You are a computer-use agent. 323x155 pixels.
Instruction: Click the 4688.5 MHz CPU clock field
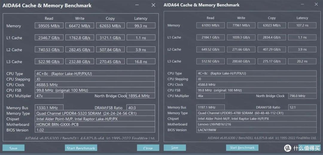point(95,85)
